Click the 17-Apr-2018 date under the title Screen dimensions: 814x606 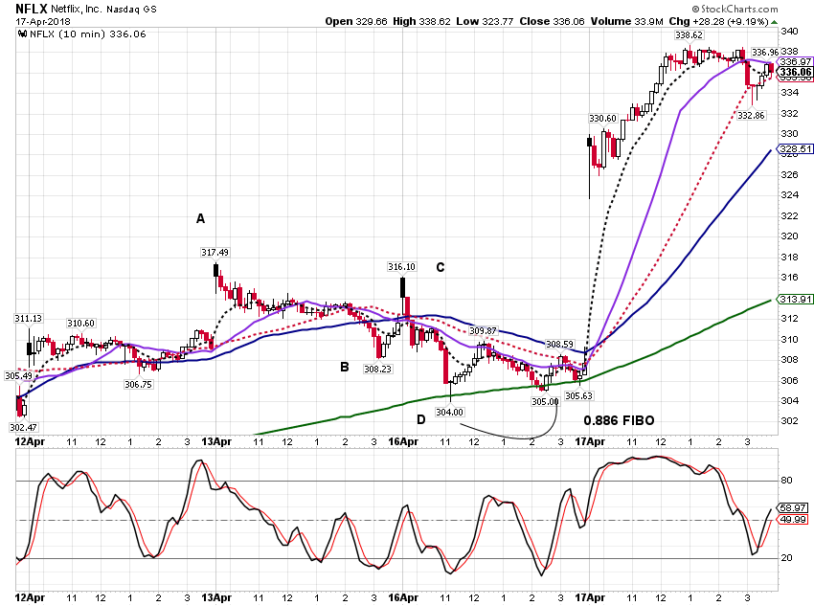[43, 22]
